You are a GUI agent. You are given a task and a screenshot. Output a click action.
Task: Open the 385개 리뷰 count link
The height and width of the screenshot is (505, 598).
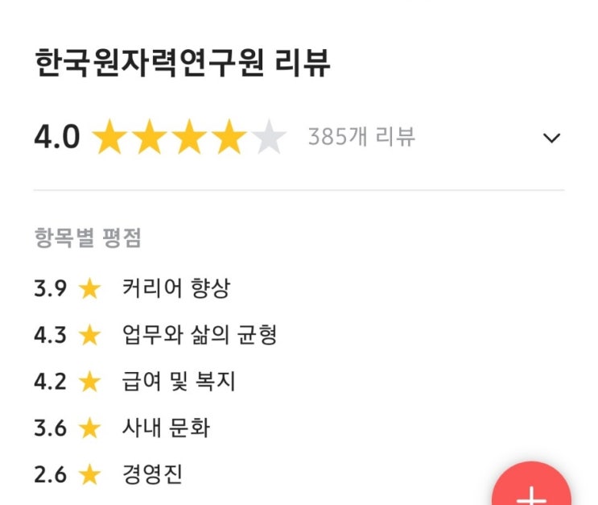[361, 138]
